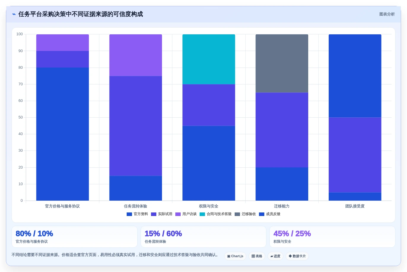Select the 数据卡片 tag button
The image size is (407, 272).
coord(297,256)
